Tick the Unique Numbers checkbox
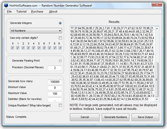This screenshot has width=167, height=129. coord(60,105)
